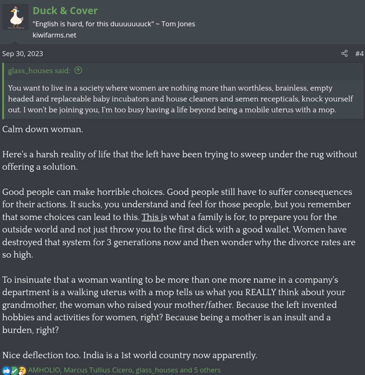Click the 'glass_houses said:' quote header
This screenshot has width=365, height=375.
tap(39, 71)
